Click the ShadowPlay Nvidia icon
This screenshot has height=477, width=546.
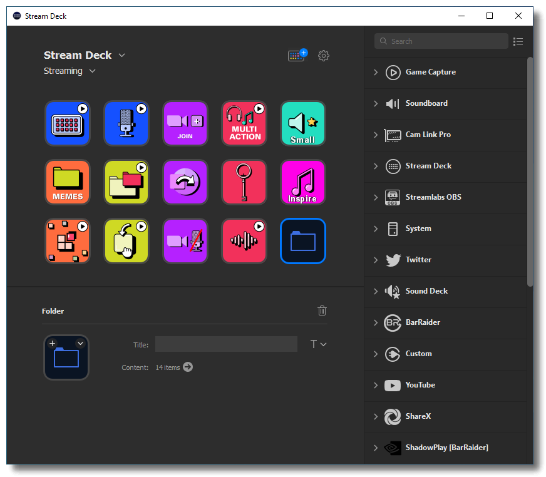pyautogui.click(x=393, y=448)
